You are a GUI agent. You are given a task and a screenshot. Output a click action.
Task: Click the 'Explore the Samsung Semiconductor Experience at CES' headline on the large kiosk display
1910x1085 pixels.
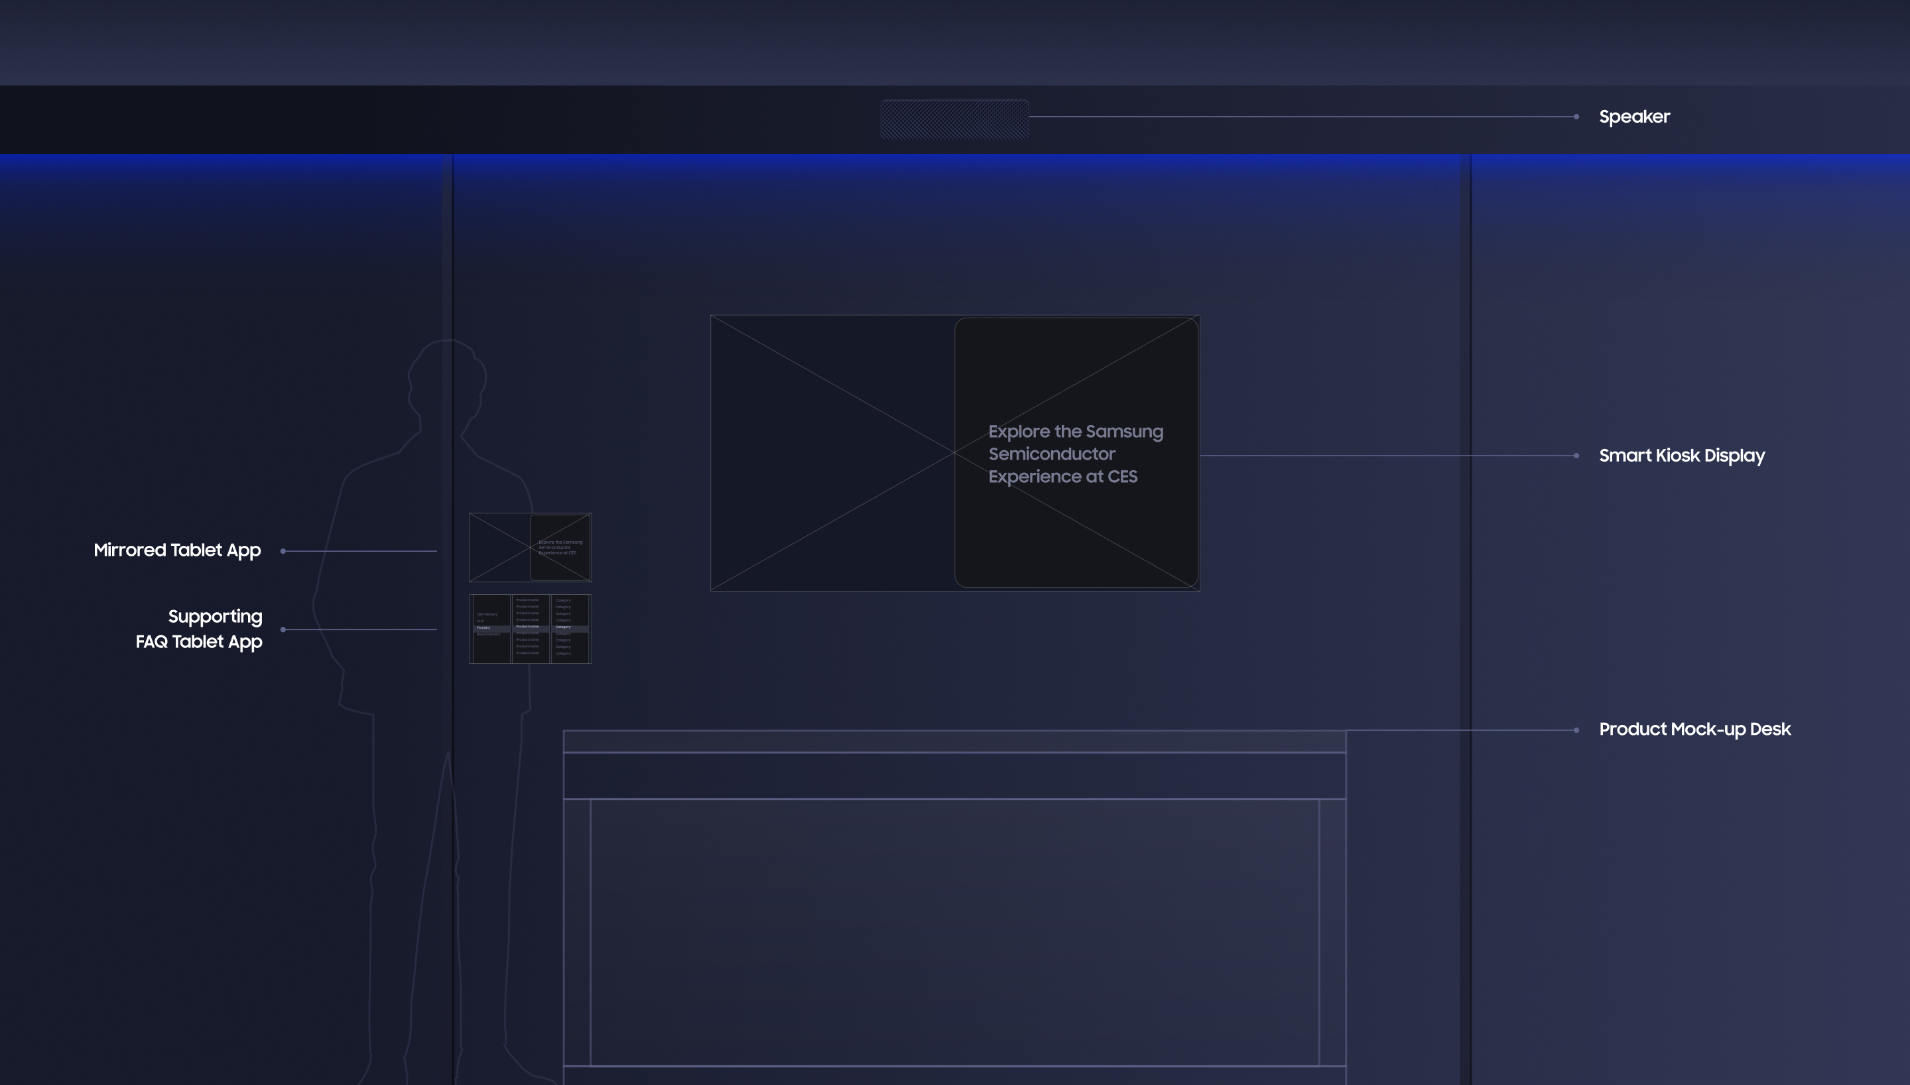[1075, 454]
